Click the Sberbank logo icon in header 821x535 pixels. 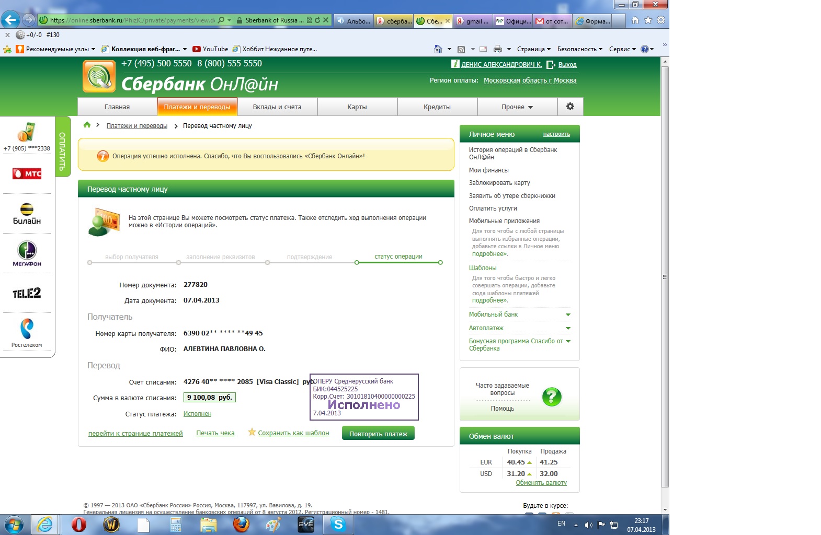[x=99, y=76]
